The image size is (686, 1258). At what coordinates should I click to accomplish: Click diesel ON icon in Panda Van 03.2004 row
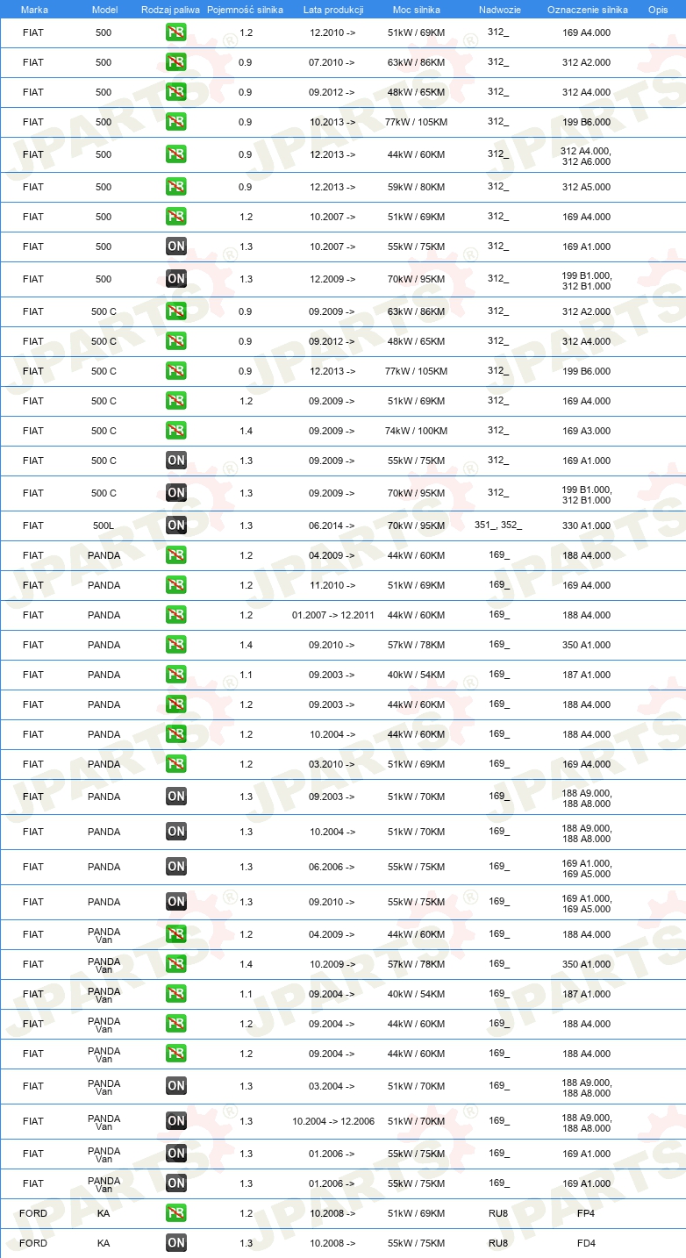(175, 1086)
